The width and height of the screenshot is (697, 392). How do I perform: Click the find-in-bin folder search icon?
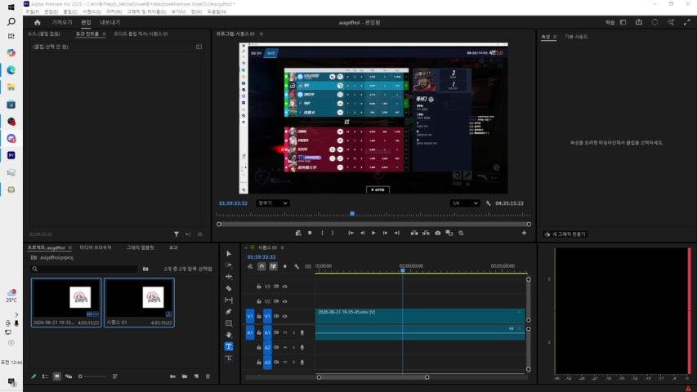coord(145,269)
